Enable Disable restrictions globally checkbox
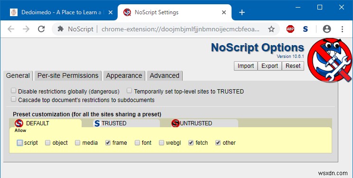This screenshot has height=178, width=353. 13,91
